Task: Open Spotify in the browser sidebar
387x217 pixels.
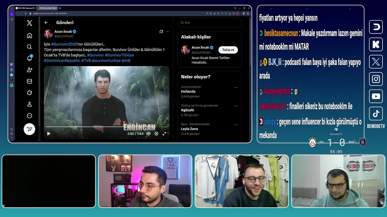Action: (11, 86)
